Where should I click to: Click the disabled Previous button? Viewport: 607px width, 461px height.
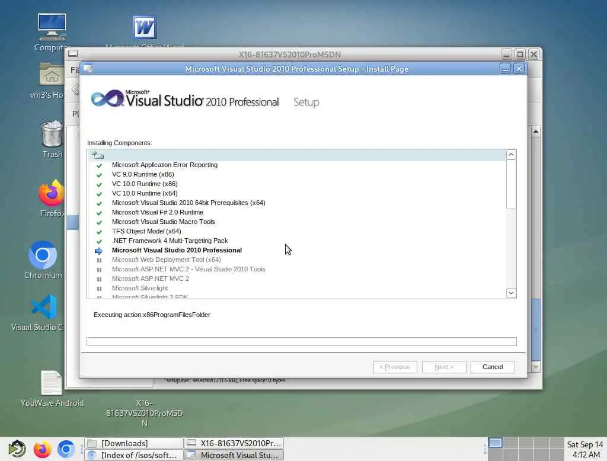pos(395,367)
